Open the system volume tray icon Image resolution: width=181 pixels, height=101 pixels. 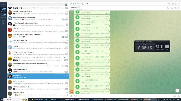click(167, 100)
